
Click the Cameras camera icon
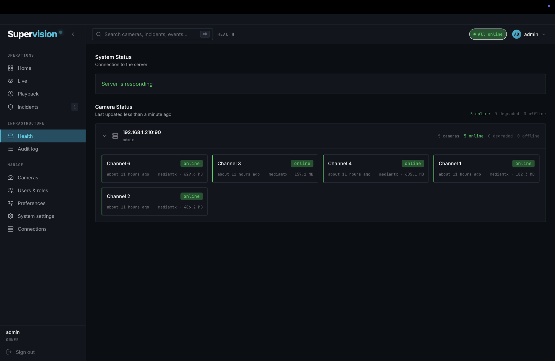11,177
